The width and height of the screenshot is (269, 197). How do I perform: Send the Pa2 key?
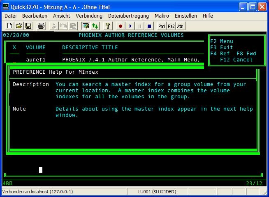171,26
